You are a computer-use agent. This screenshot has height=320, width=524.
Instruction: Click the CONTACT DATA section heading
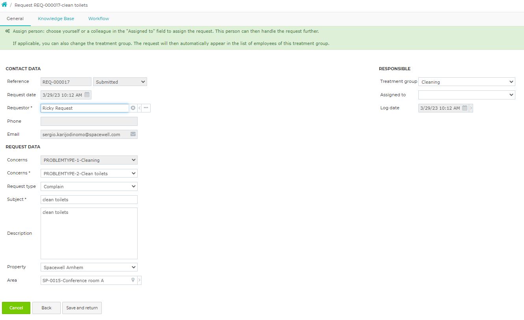pos(23,69)
